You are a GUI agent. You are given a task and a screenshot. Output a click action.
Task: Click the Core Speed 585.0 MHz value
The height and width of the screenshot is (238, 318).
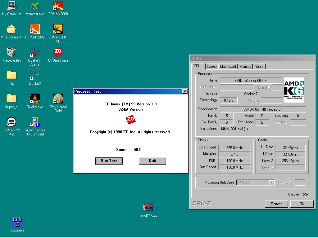click(x=234, y=148)
